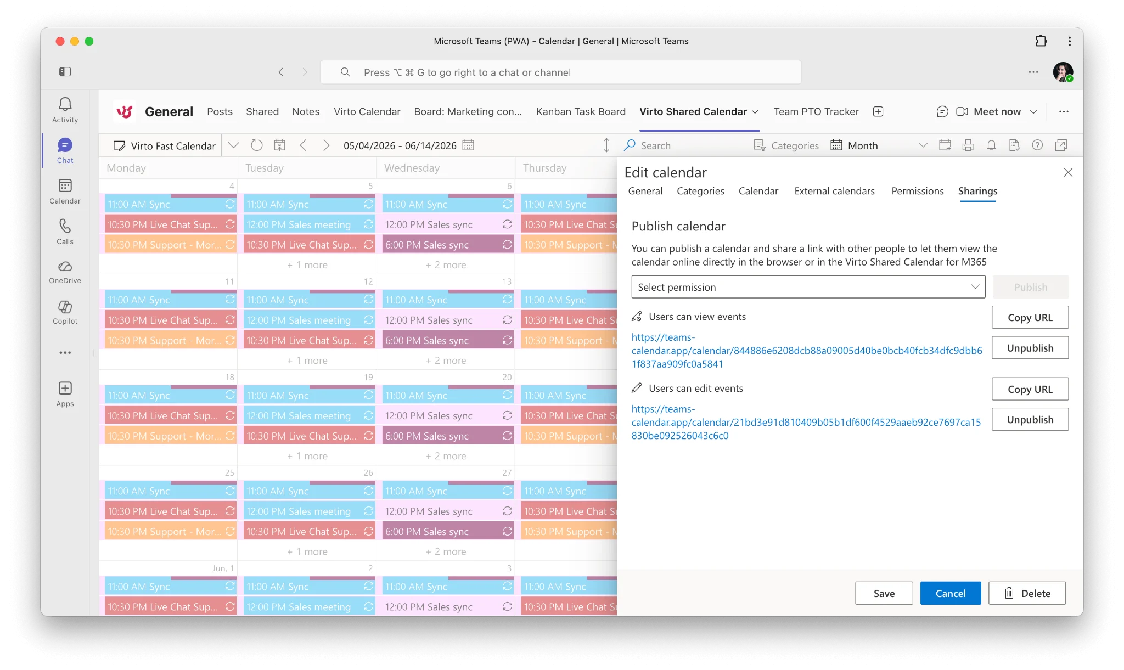Viewport: 1124px width, 670px height.
Task: Open the view-only calendar URL link
Action: click(x=806, y=351)
